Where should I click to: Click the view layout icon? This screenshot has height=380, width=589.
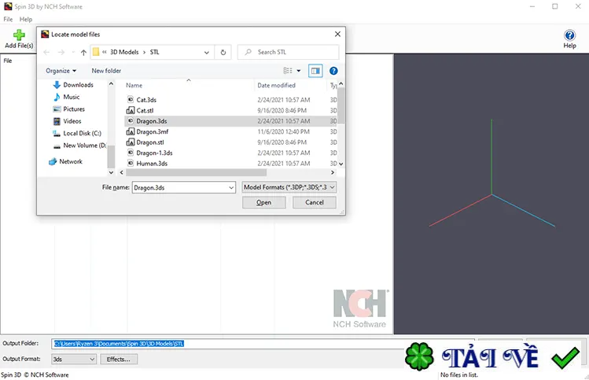(288, 71)
